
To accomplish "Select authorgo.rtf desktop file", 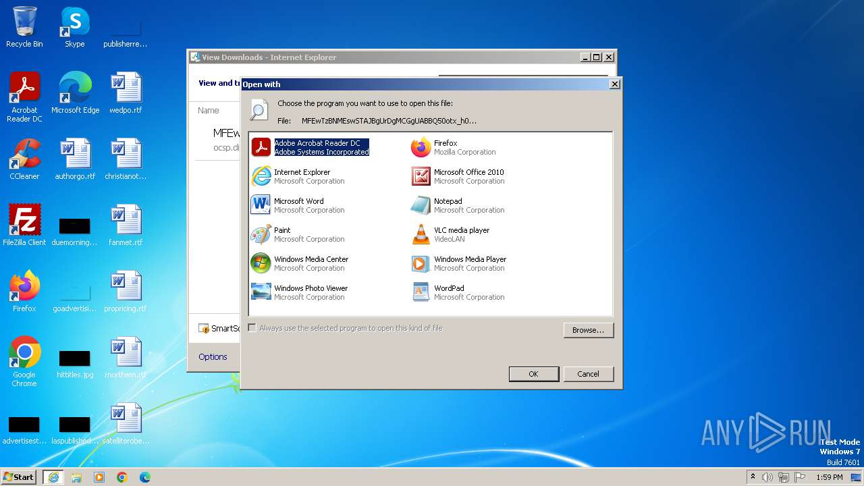I will 75,159.
